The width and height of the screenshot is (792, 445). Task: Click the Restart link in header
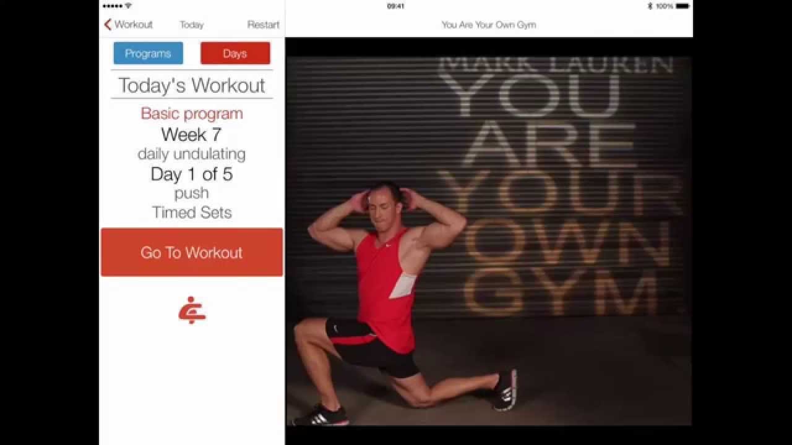263,25
